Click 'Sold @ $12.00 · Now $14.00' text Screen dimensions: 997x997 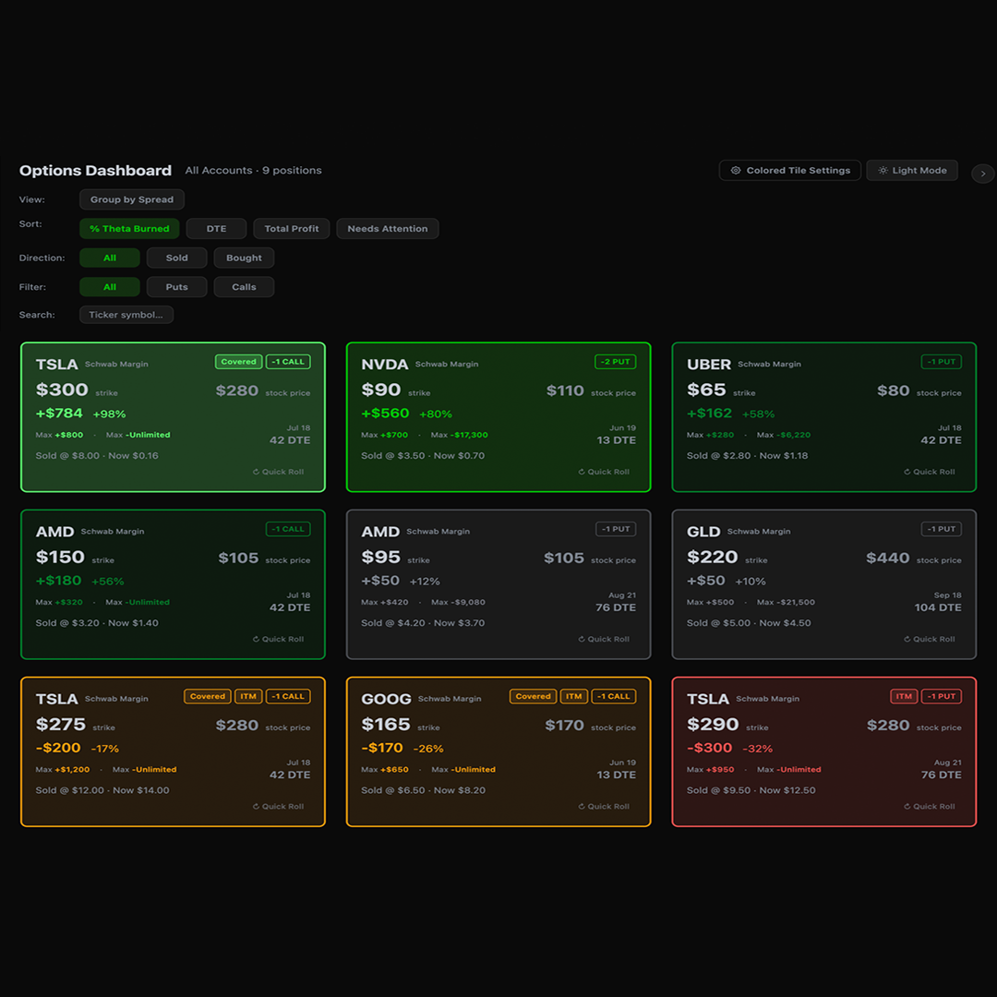(102, 790)
